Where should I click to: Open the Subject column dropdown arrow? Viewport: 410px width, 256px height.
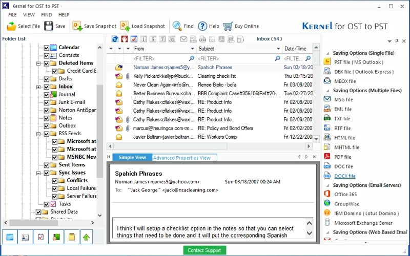pyautogui.click(x=278, y=49)
